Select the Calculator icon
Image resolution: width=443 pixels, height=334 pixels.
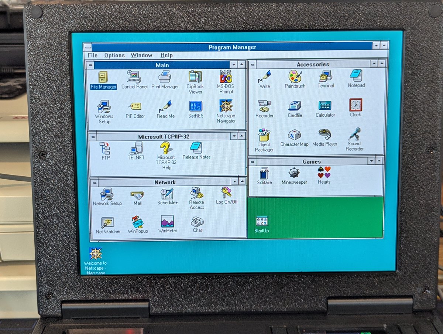coord(325,105)
